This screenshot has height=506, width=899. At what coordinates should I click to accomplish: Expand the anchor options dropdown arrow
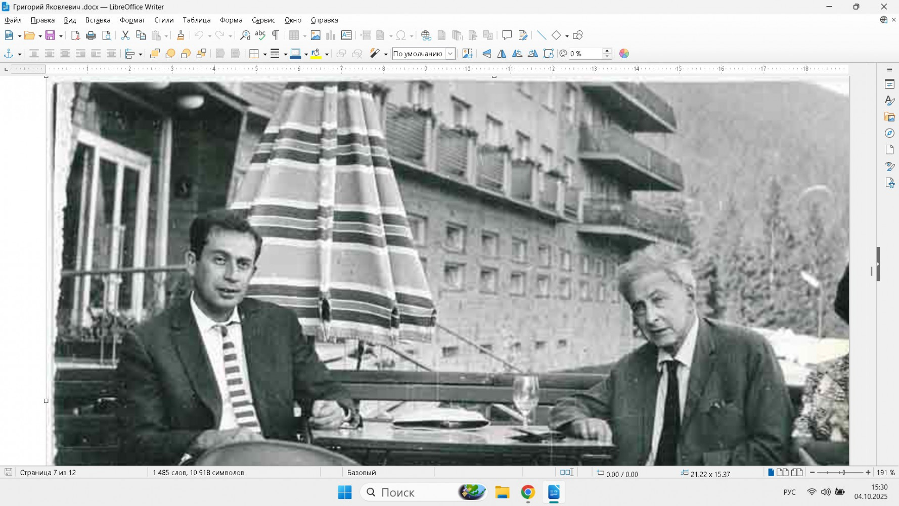20,54
